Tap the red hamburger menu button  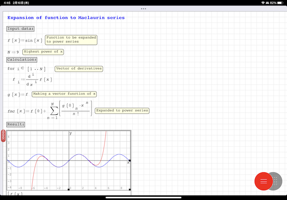point(263,180)
